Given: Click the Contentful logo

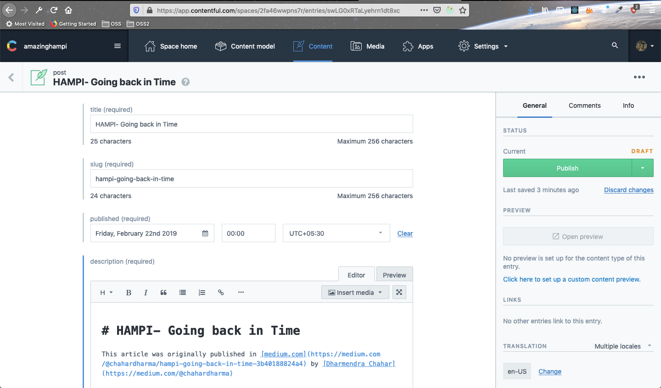Looking at the screenshot, I should 12,46.
